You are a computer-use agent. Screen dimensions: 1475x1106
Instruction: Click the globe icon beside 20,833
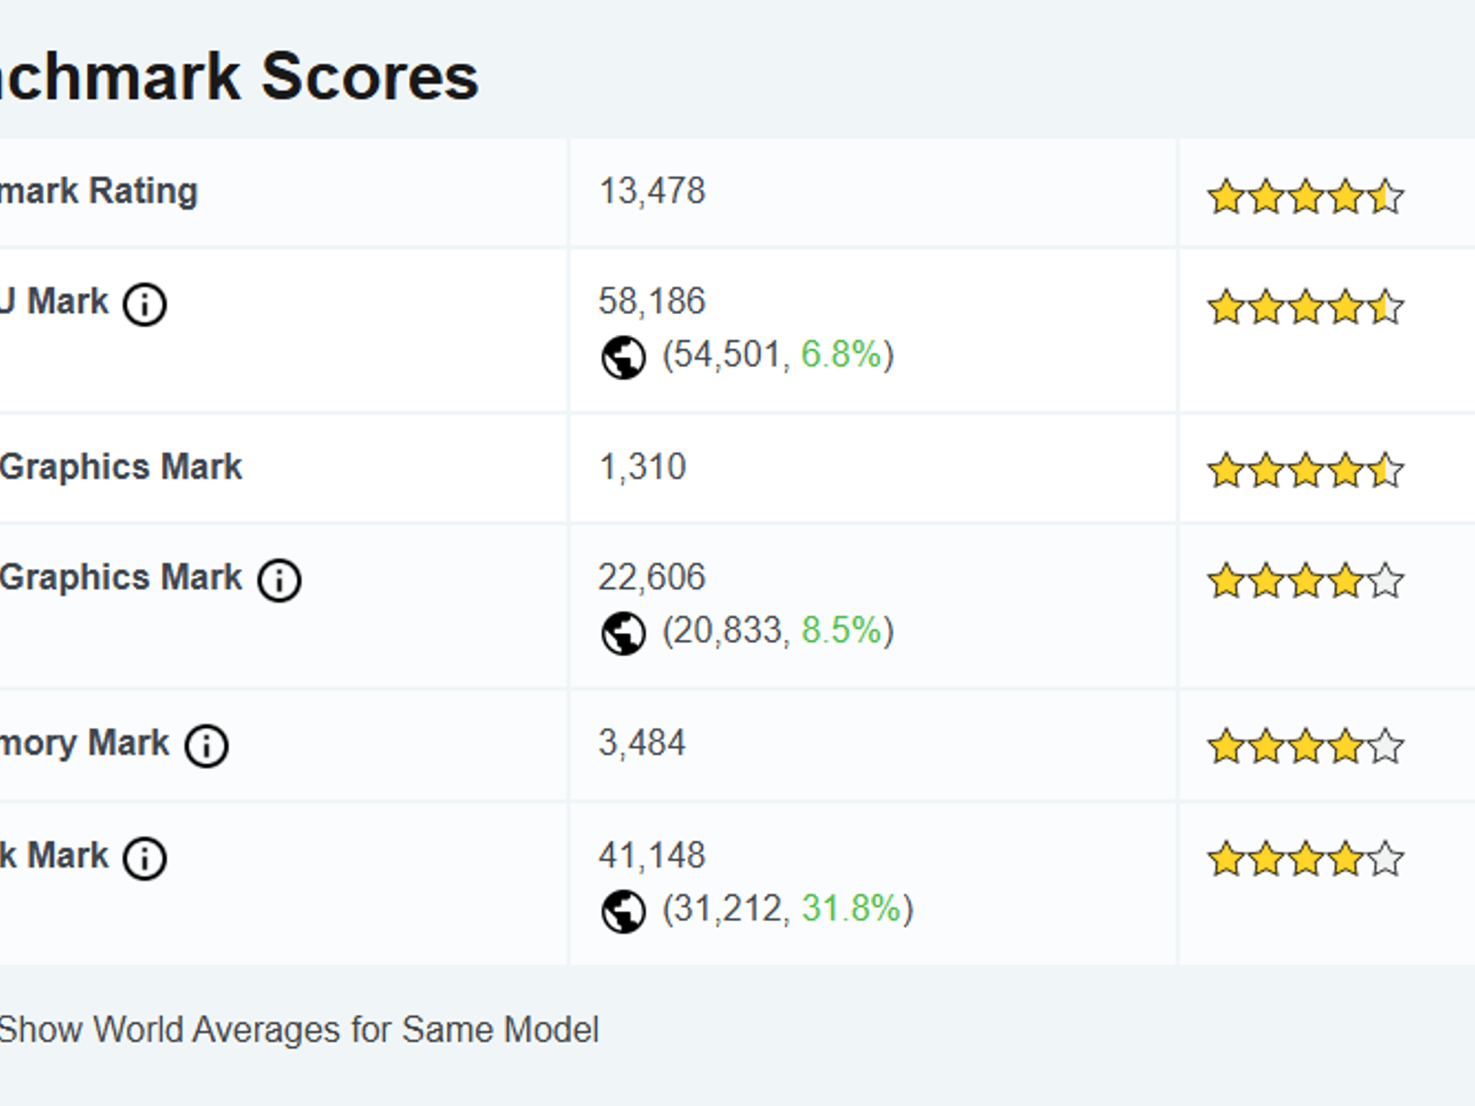623,633
